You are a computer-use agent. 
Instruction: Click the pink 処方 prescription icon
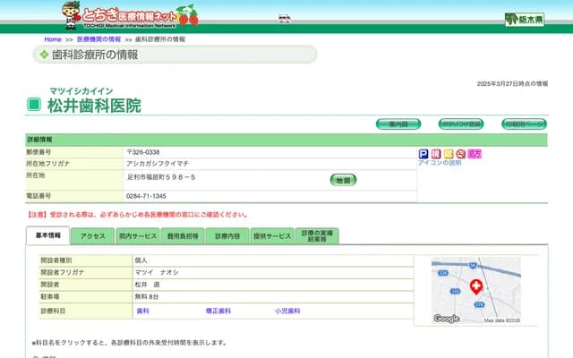(x=475, y=154)
